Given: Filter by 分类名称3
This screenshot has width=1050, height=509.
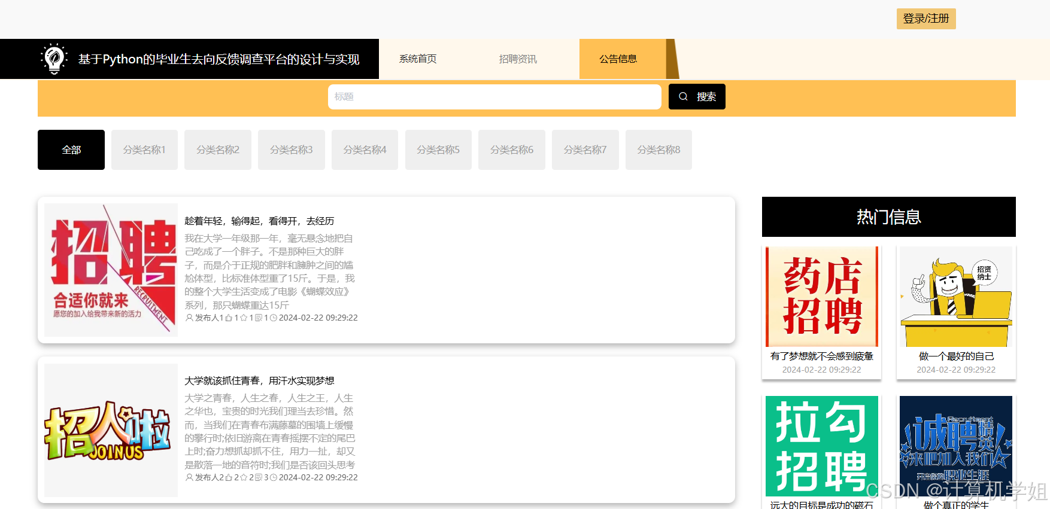Looking at the screenshot, I should click(x=292, y=150).
